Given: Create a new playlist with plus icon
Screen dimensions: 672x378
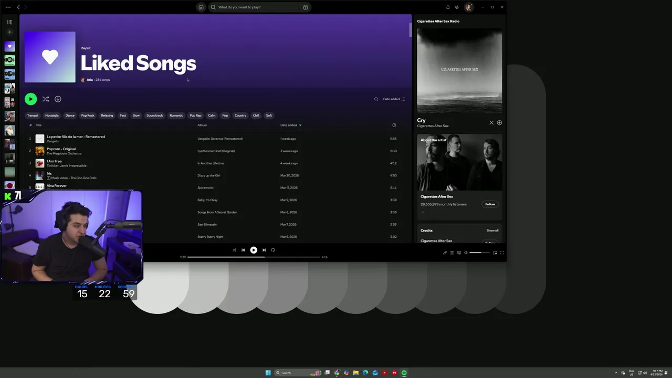Looking at the screenshot, I should 9,32.
